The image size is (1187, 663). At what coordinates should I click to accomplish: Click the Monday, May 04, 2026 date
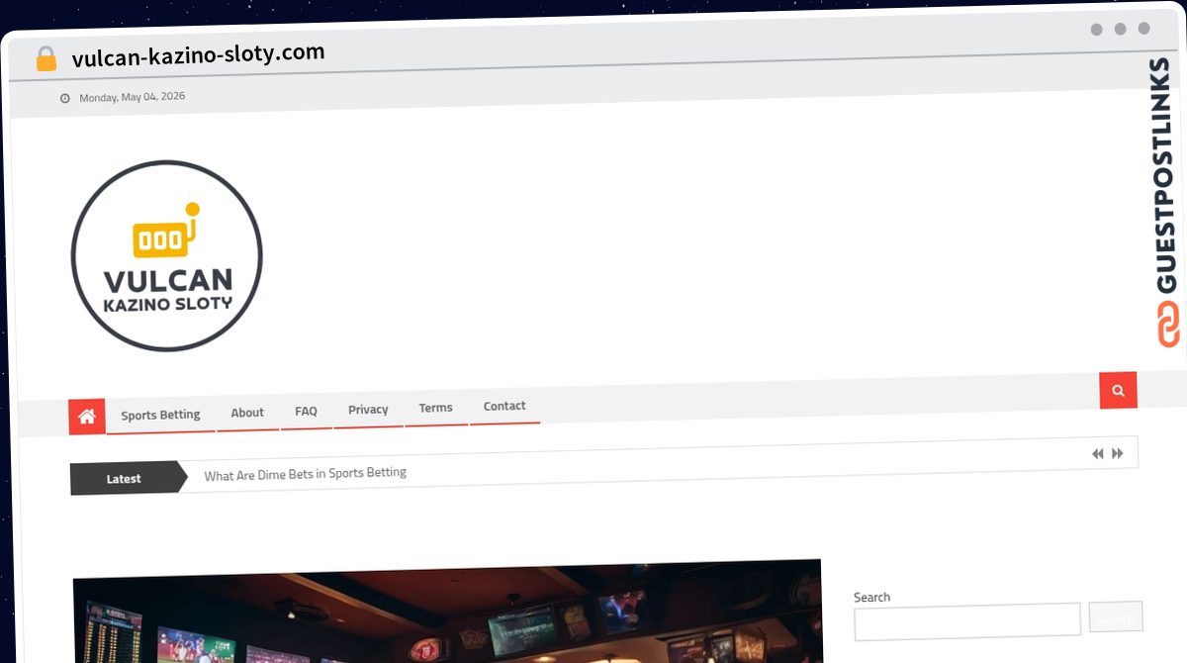tap(132, 97)
